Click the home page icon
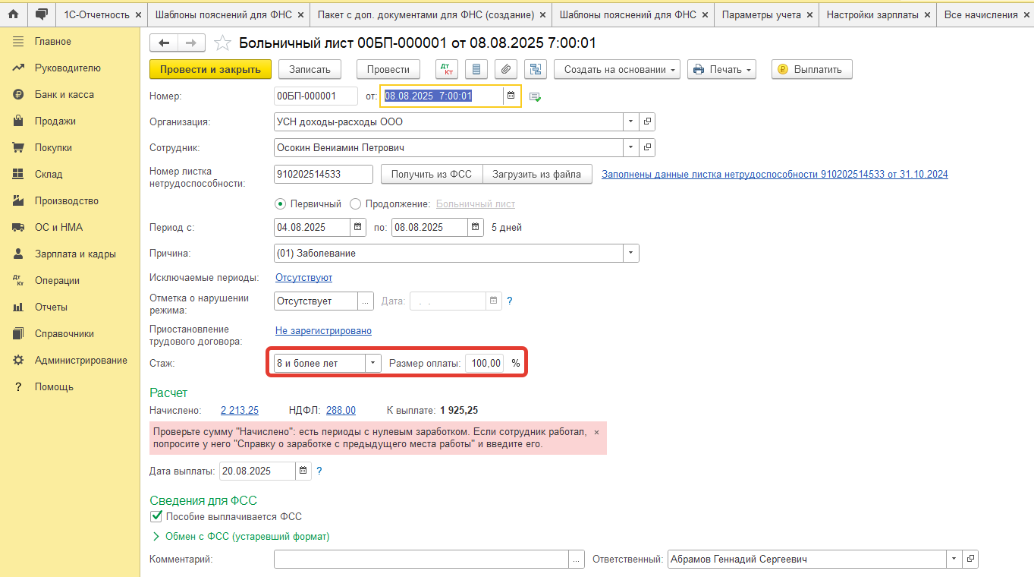Image resolution: width=1034 pixels, height=577 pixels. (13, 14)
